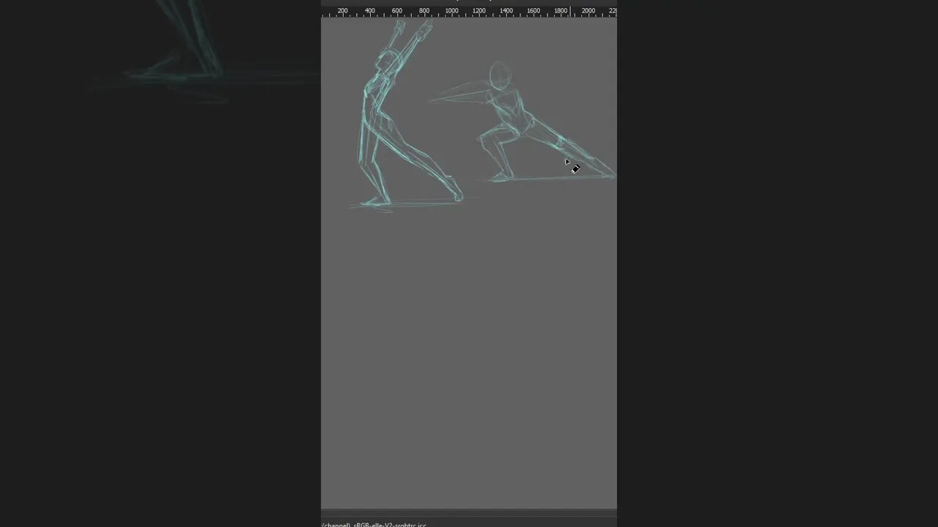The height and width of the screenshot is (527, 938).
Task: Click the 1000 mark on the horizontal ruler
Action: tap(451, 11)
